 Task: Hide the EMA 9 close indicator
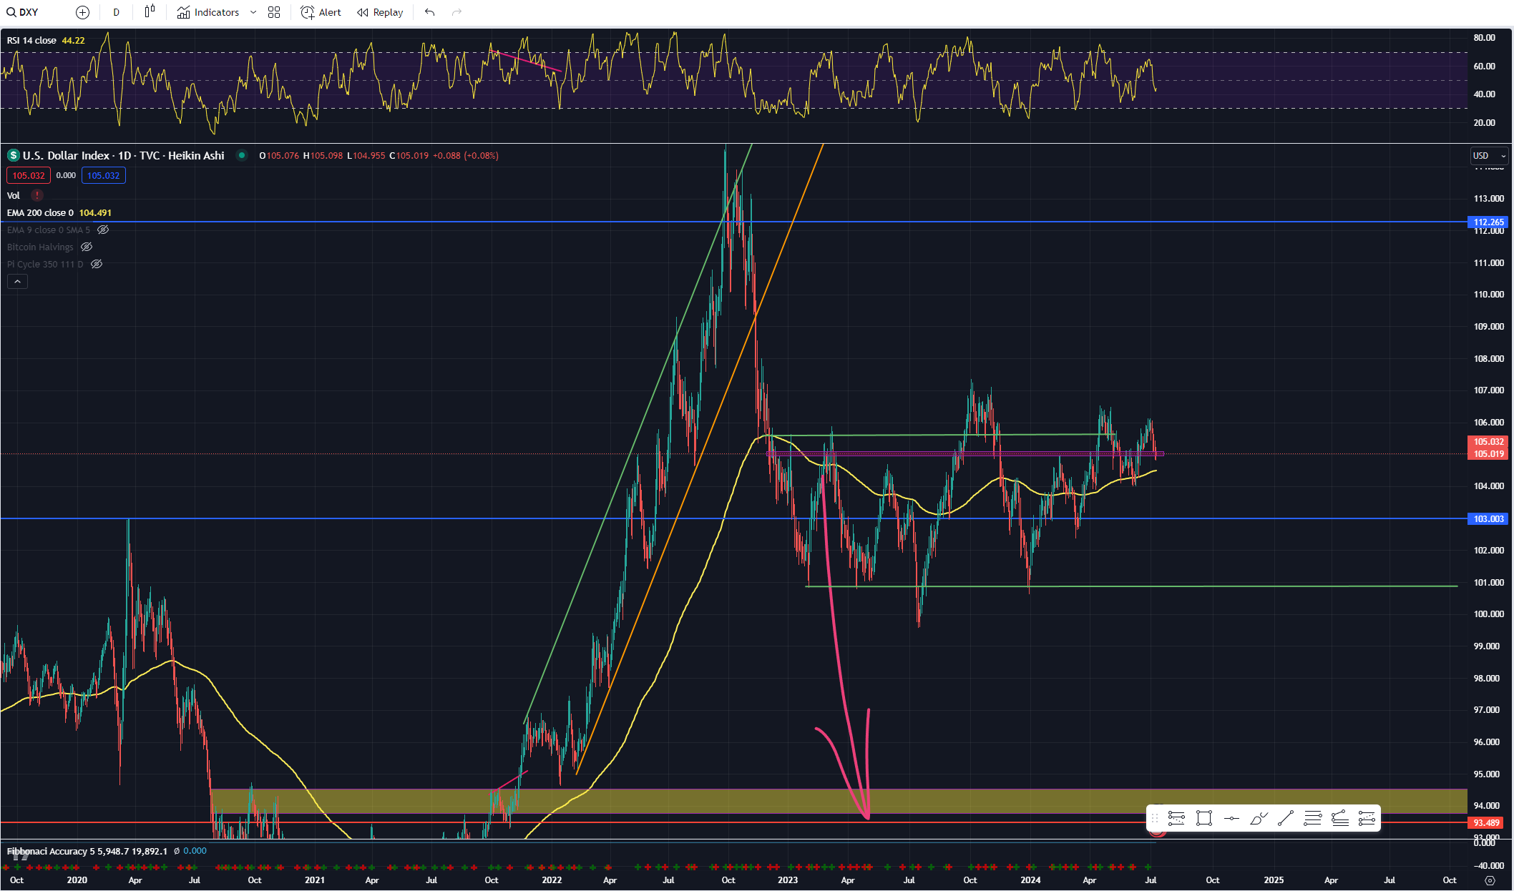tap(103, 230)
